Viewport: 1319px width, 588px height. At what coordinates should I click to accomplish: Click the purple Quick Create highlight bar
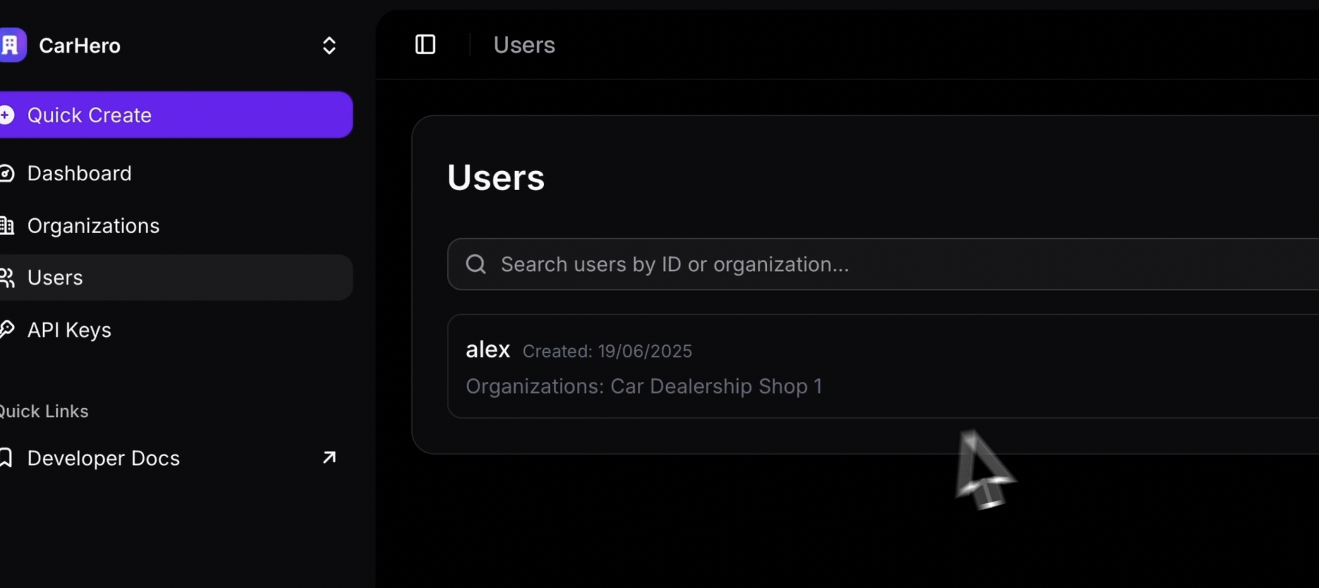pos(176,115)
